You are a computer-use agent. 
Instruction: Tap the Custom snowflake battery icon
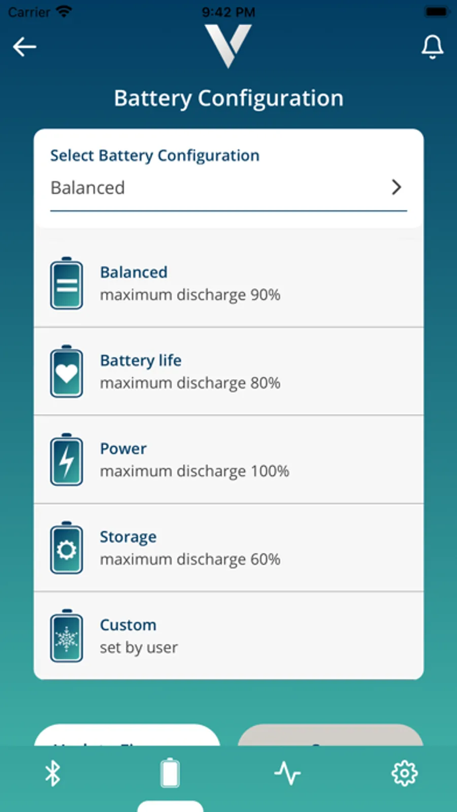point(67,636)
